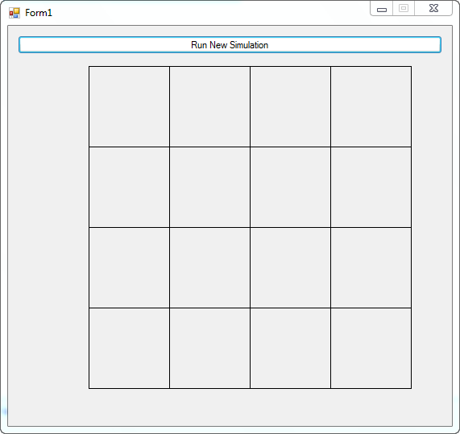Click the Run New Simulation button

click(x=230, y=45)
